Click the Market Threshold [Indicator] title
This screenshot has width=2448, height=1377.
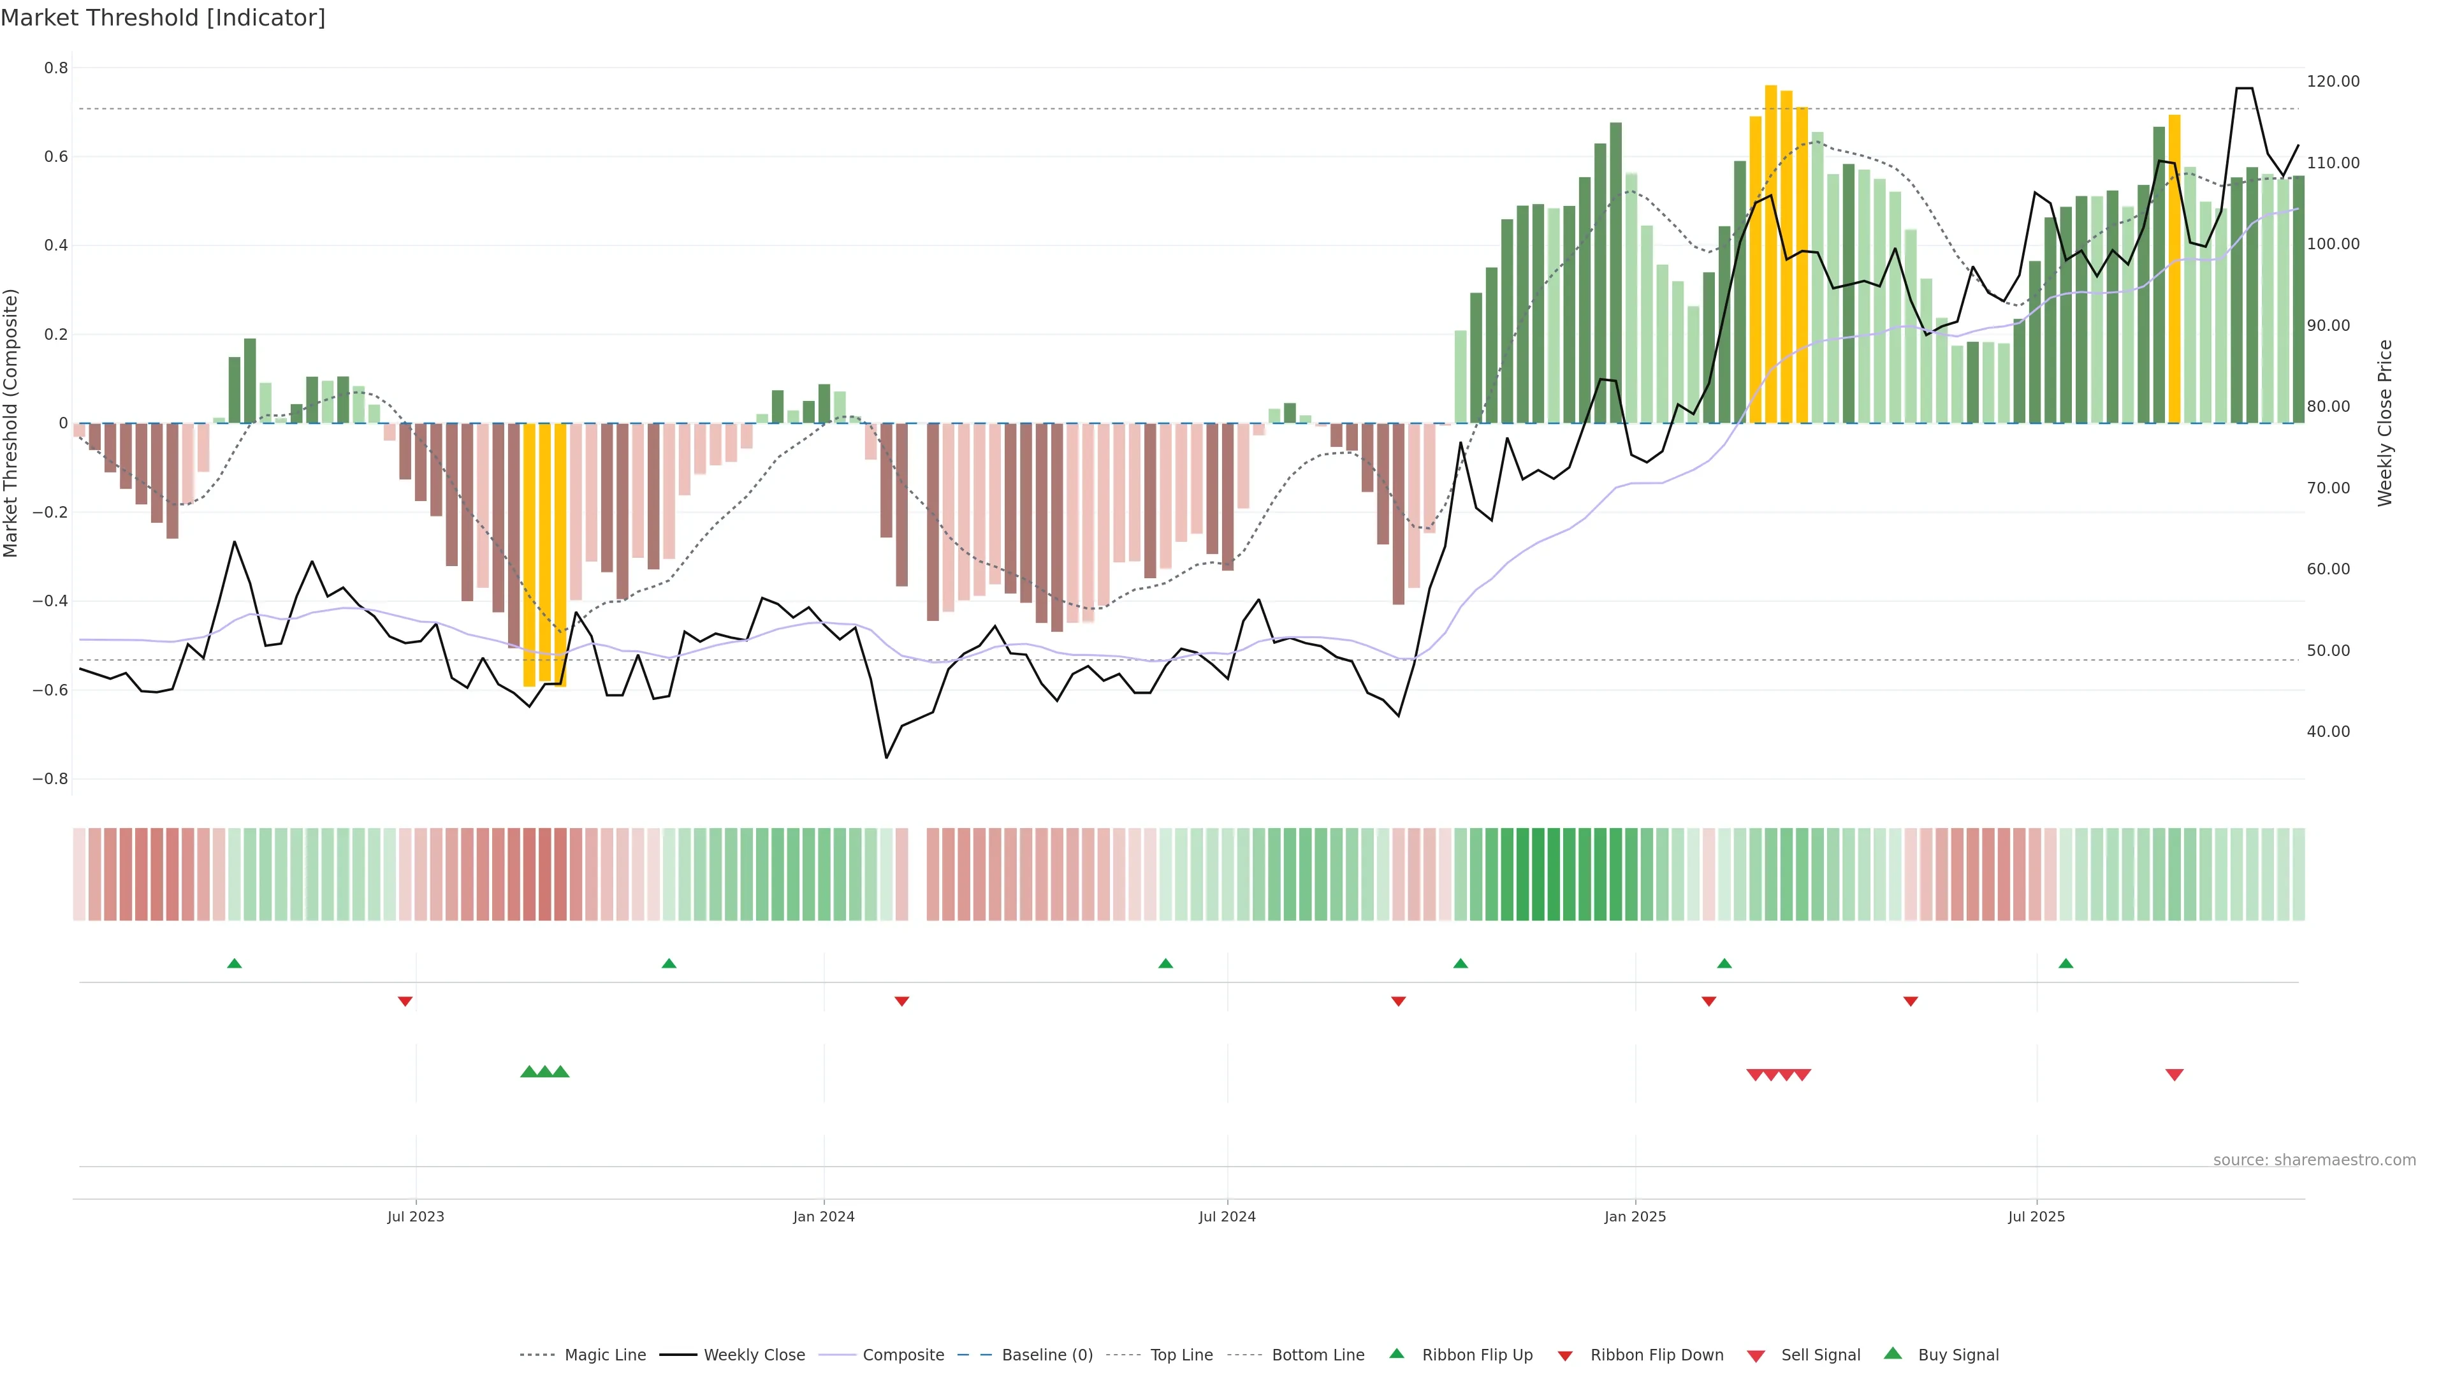tap(163, 18)
